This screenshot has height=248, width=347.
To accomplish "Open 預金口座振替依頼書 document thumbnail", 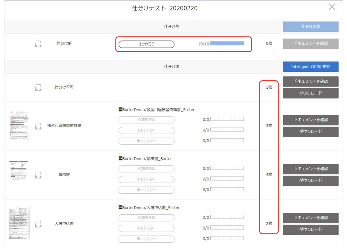I will 19,125.
